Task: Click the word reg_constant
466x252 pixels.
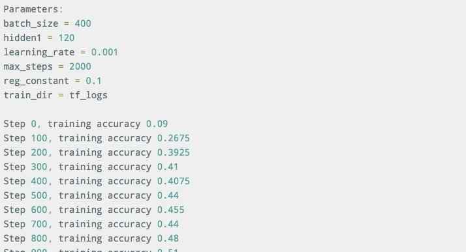Action: point(37,81)
